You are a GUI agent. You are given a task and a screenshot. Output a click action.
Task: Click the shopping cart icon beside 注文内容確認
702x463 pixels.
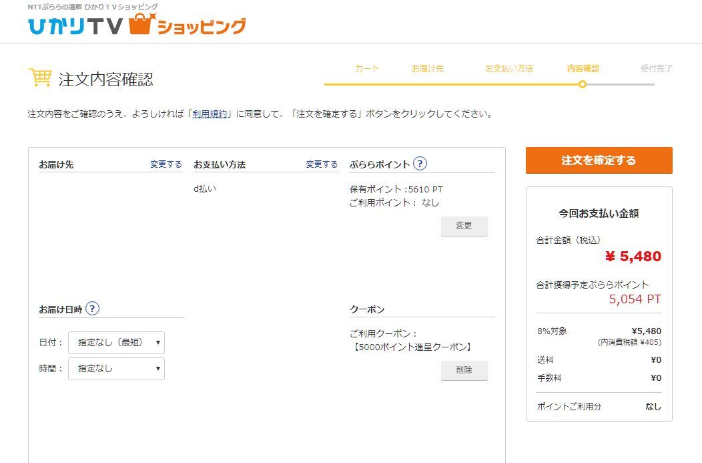click(x=40, y=78)
